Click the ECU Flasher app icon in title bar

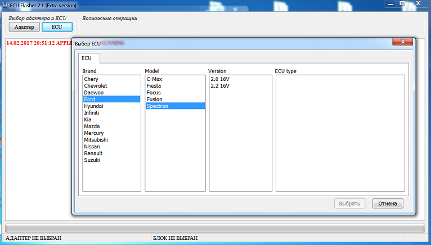coord(5,5)
